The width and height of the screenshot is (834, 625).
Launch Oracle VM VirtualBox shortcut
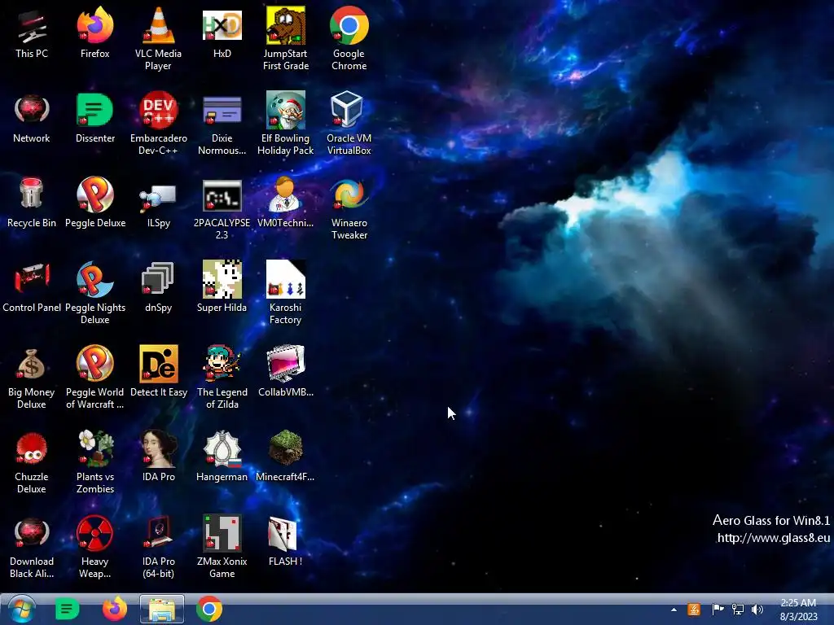[x=349, y=124]
